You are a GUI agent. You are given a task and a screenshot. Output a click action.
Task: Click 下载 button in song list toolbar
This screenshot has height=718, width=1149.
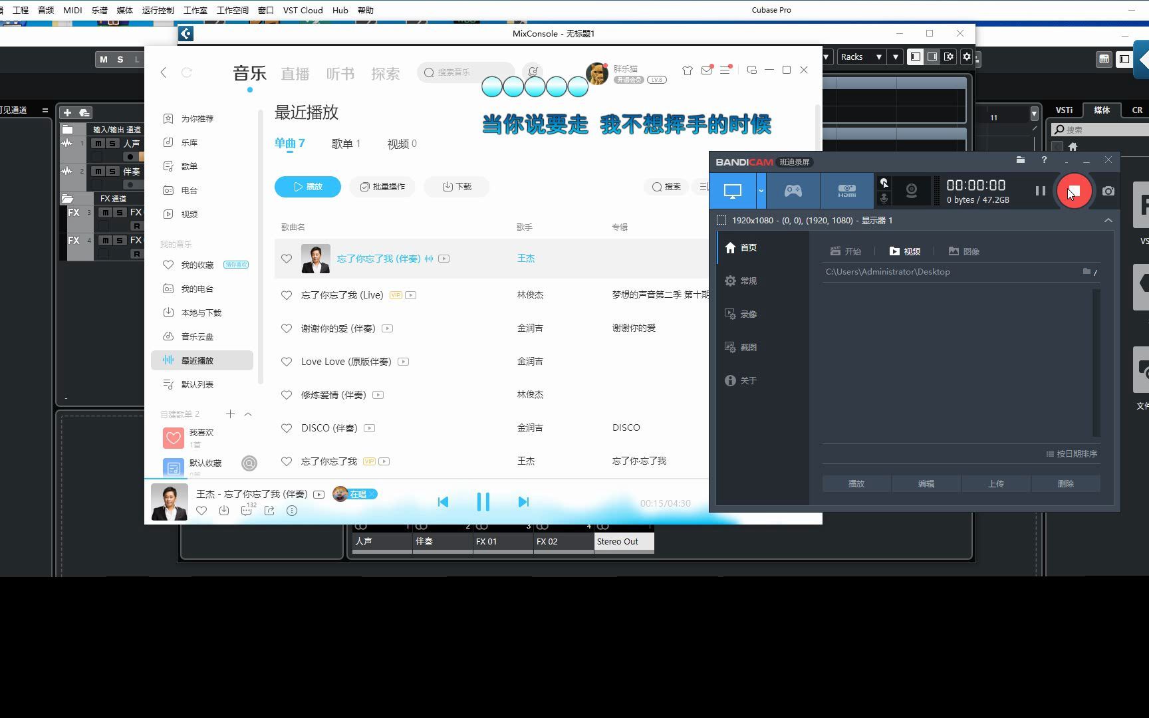pos(457,187)
